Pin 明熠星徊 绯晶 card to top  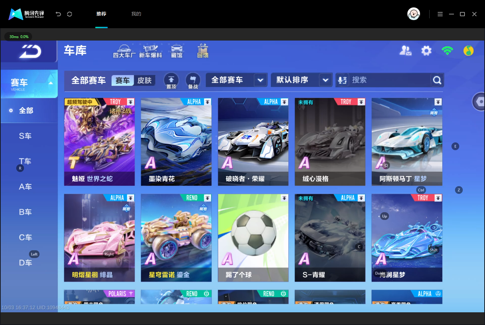pos(131,198)
